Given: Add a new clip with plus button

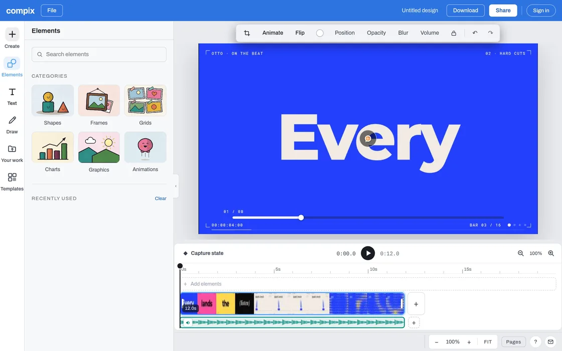Looking at the screenshot, I should coord(416,304).
